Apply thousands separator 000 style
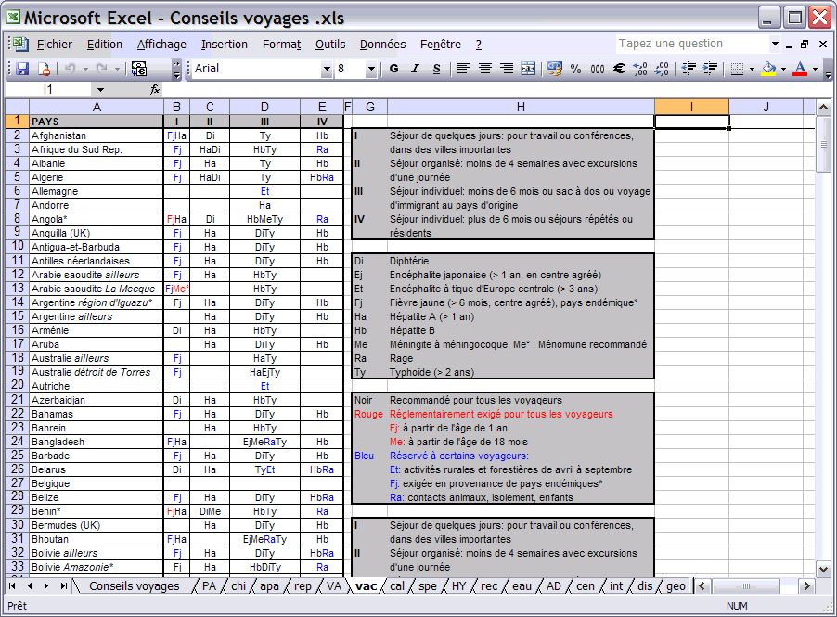The height and width of the screenshot is (617, 837). pyautogui.click(x=598, y=69)
